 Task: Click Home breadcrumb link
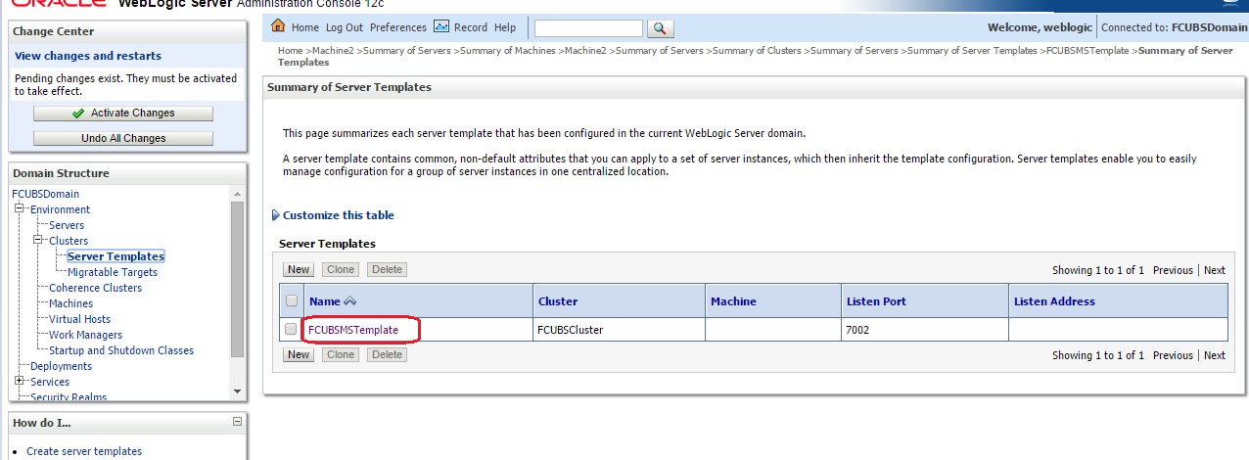coord(291,50)
